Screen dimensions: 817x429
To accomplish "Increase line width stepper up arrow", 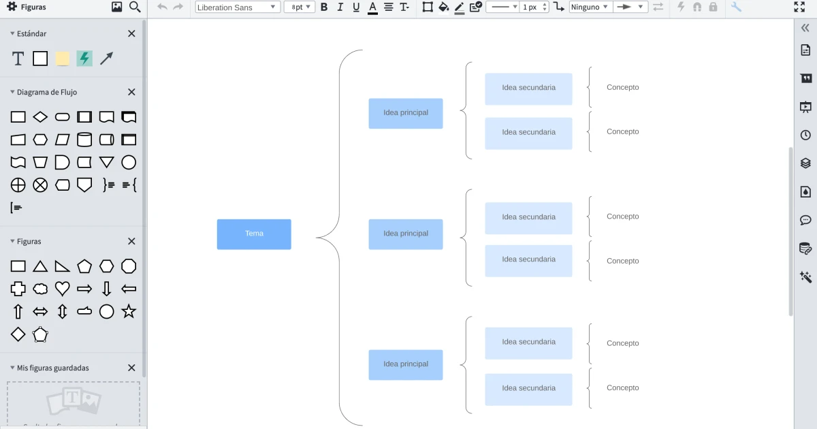I will pyautogui.click(x=545, y=4).
